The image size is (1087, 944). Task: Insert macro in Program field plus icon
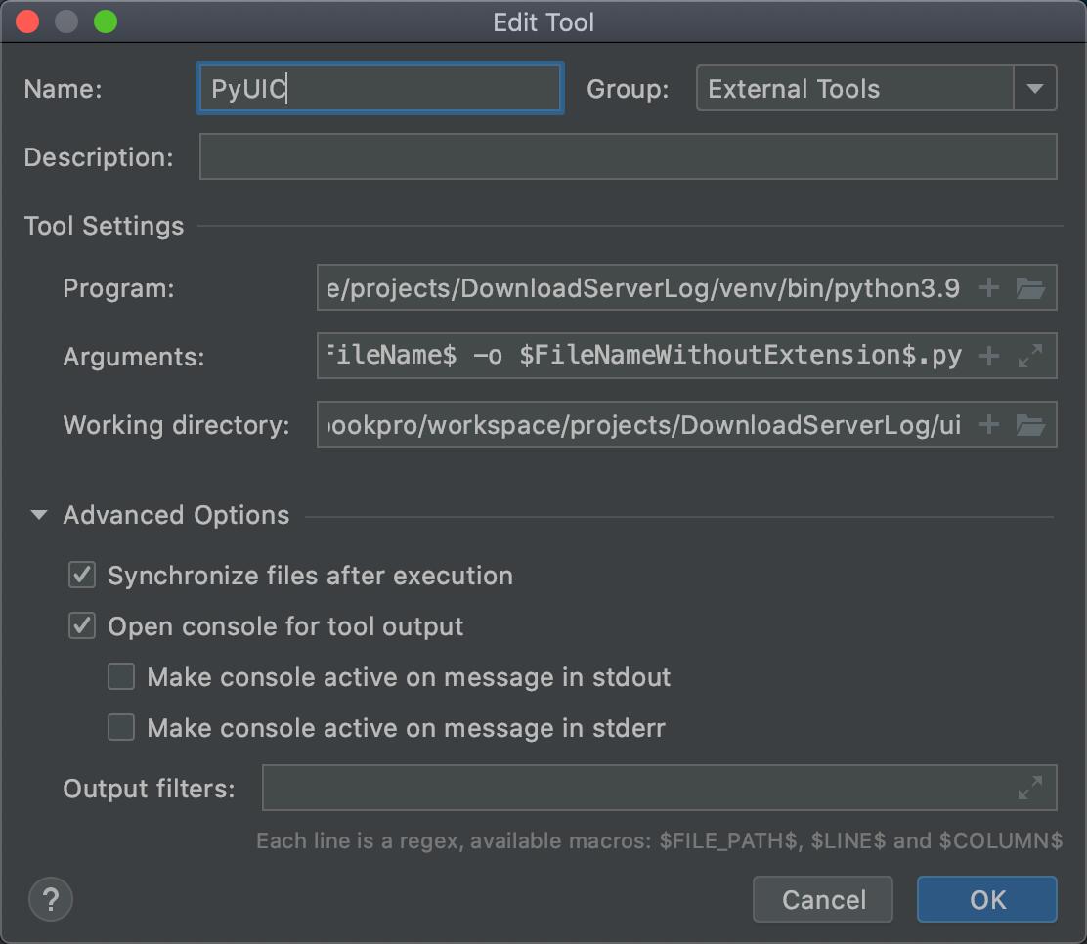click(x=988, y=287)
